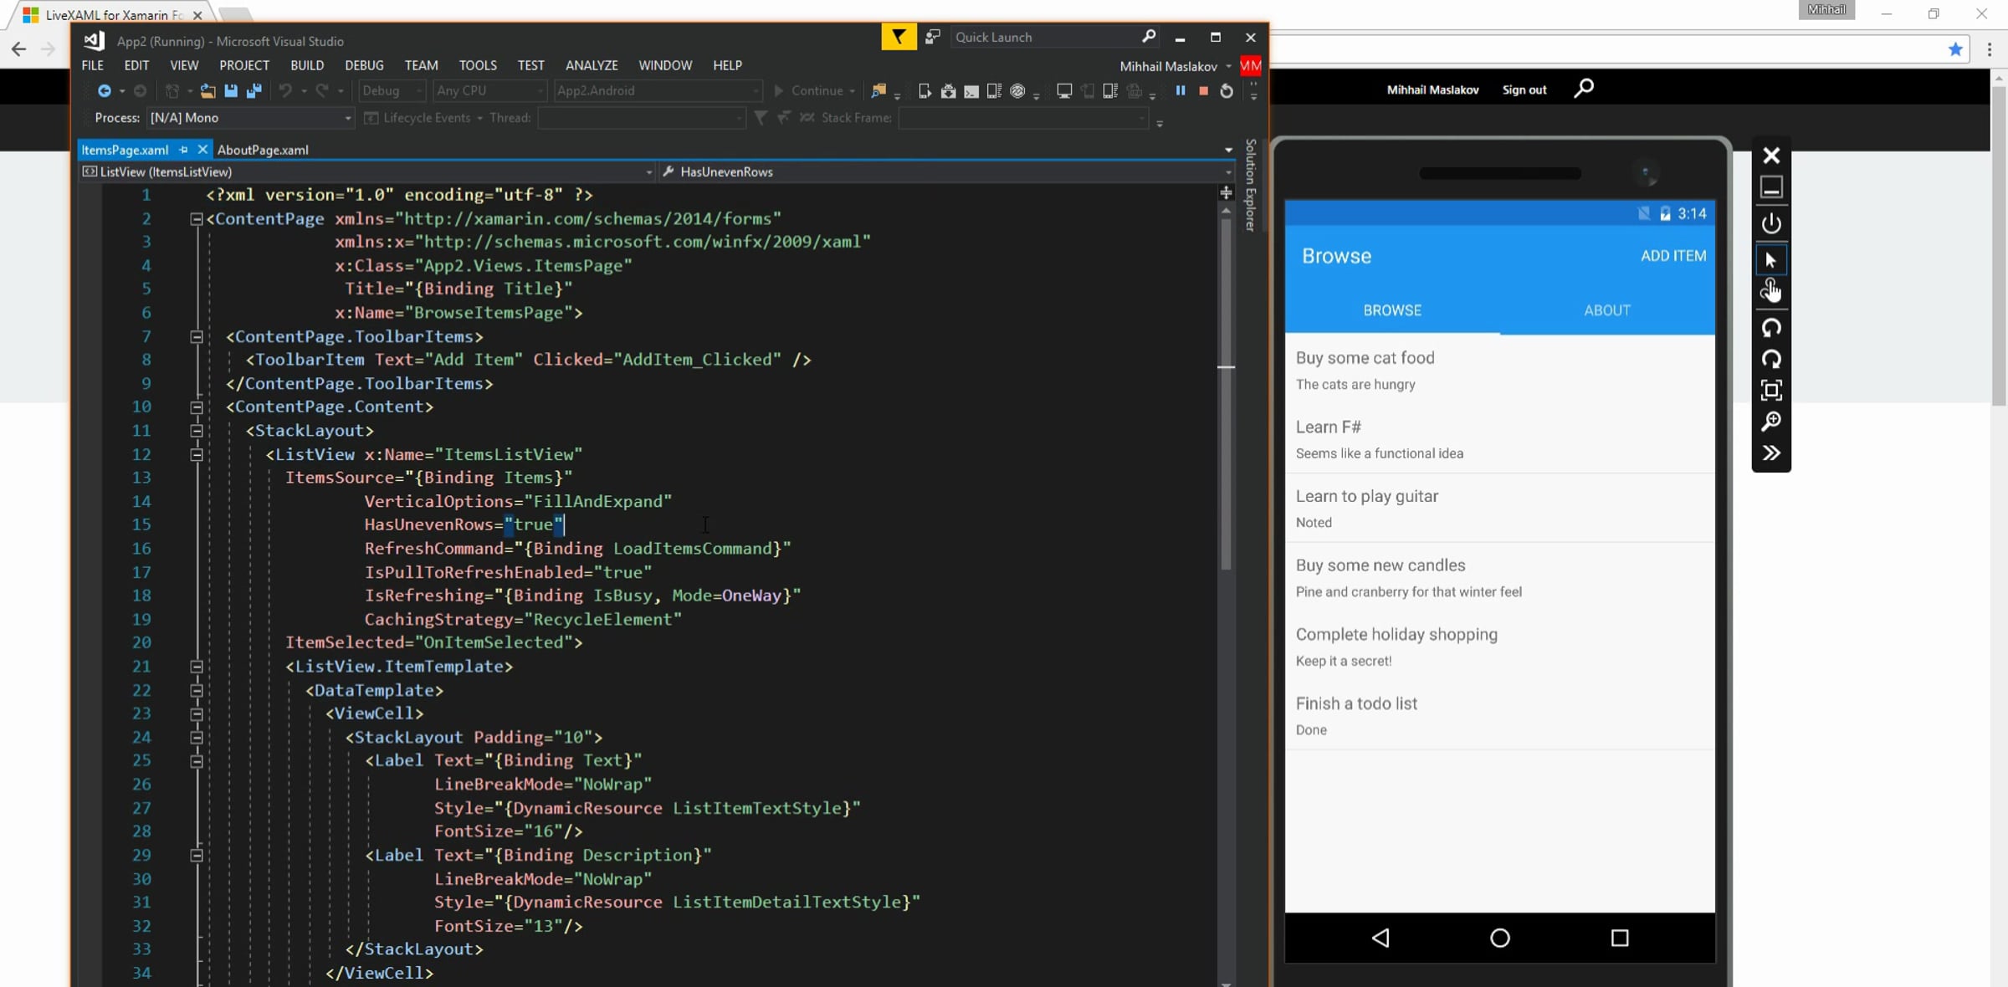Viewport: 2008px width, 987px height.
Task: Open the ListView element navigation dropdown
Action: tap(366, 171)
